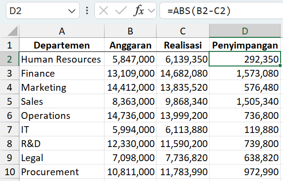Select row 6 header
This screenshot has height=181, width=283.
click(10, 115)
